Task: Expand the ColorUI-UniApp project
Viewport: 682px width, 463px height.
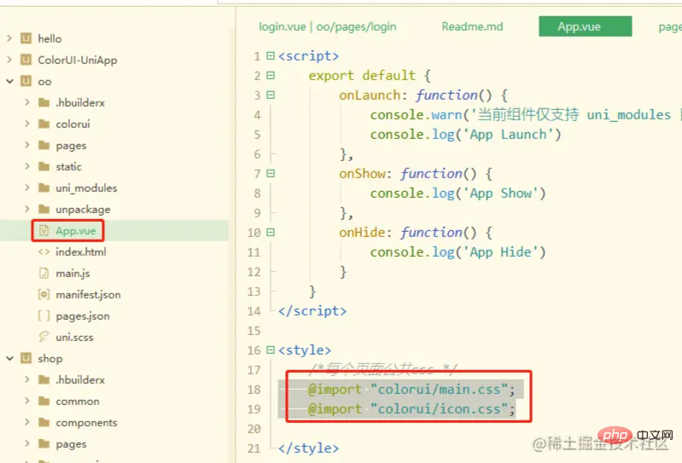Action: pyautogui.click(x=9, y=60)
